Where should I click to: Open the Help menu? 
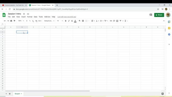click(53, 17)
